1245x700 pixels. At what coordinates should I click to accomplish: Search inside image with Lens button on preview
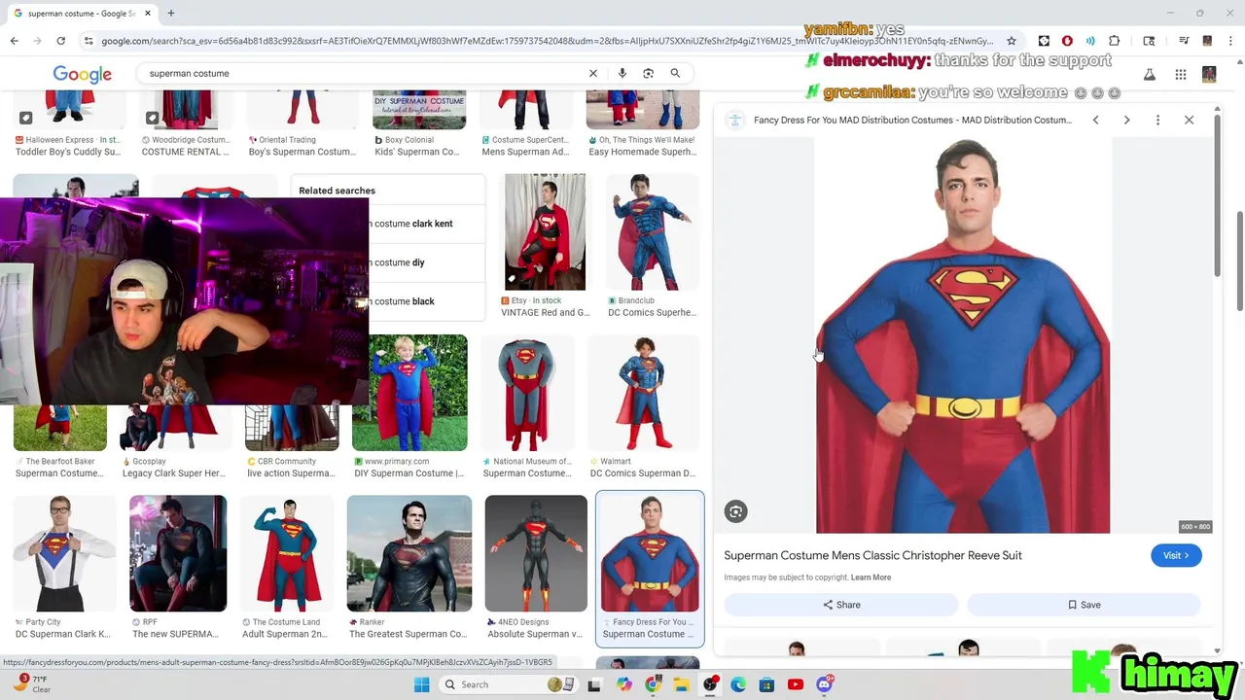[x=736, y=511]
